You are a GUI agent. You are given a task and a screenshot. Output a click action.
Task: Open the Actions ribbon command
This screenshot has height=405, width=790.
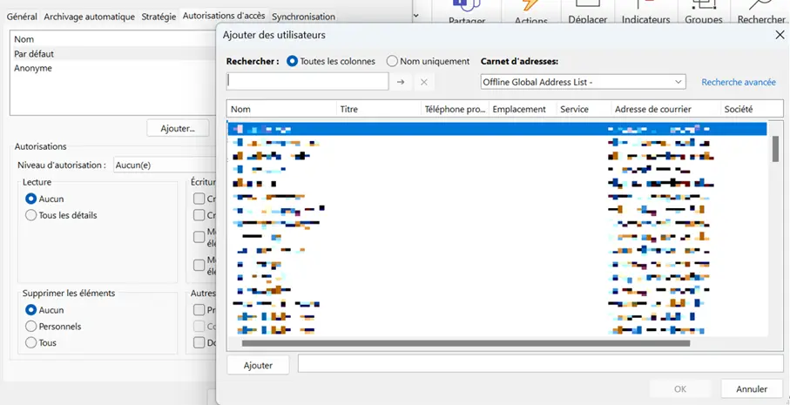(x=531, y=14)
